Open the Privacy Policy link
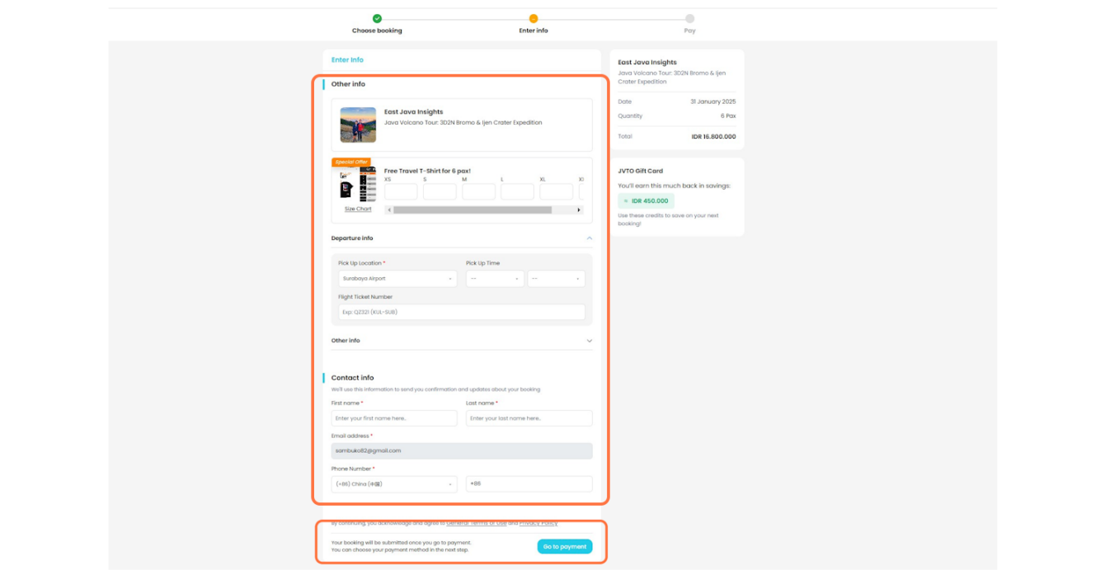This screenshot has height=575, width=1100. coord(538,523)
